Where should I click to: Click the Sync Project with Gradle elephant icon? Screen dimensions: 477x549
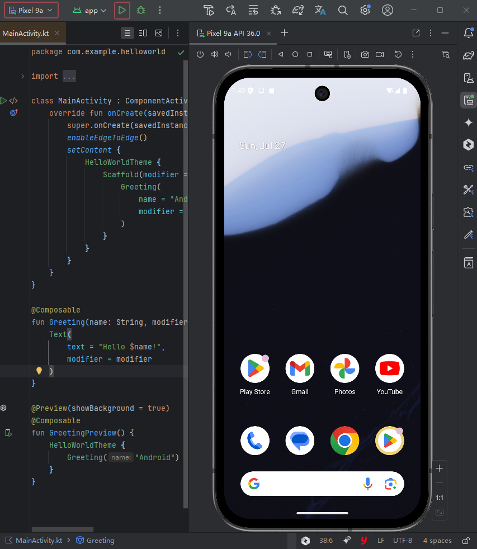point(298,10)
